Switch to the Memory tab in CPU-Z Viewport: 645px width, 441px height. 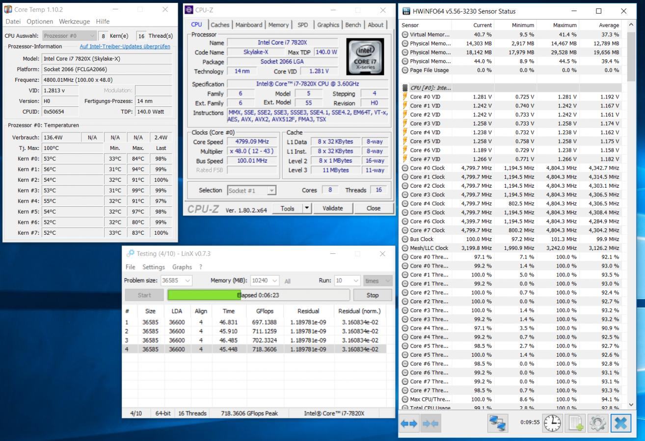click(x=278, y=25)
